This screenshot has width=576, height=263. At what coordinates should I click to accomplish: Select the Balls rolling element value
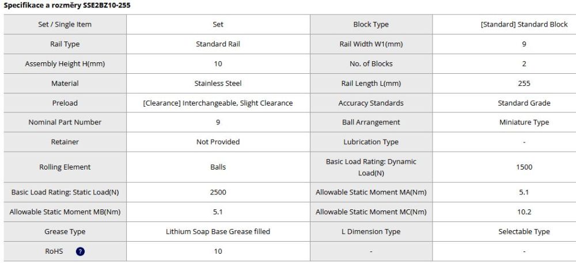[x=218, y=167]
